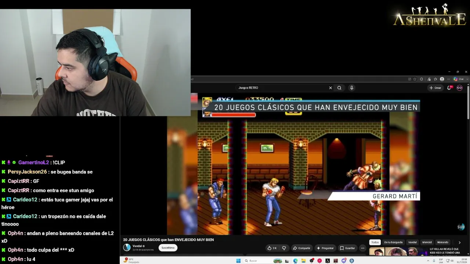
Task: Open the taskbar clock and date
Action: click(x=461, y=261)
